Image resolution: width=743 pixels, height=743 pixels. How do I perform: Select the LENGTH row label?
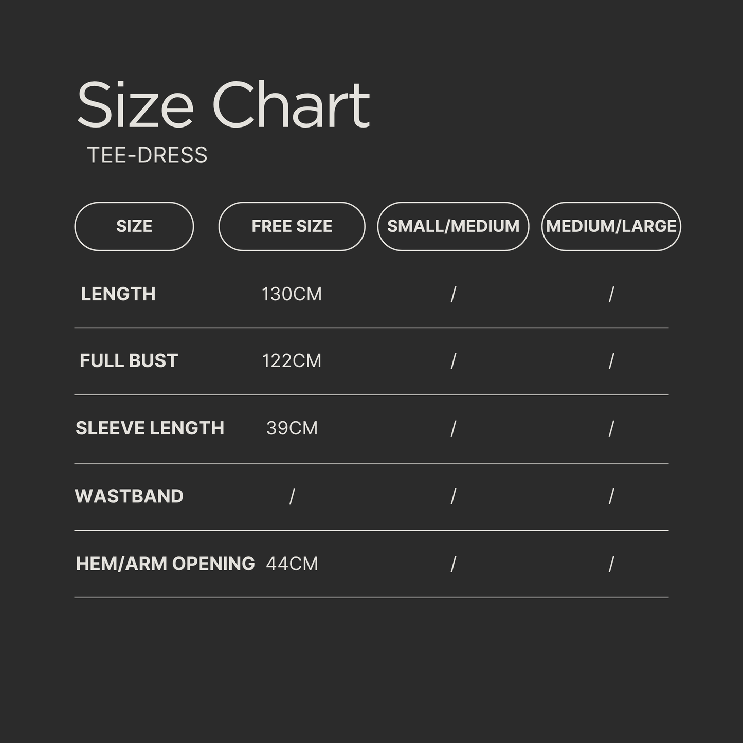(118, 294)
